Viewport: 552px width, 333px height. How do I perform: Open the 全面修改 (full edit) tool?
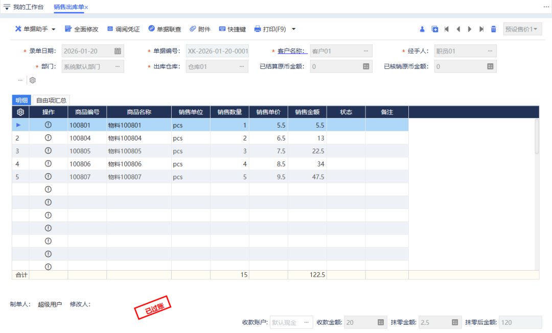(x=85, y=29)
